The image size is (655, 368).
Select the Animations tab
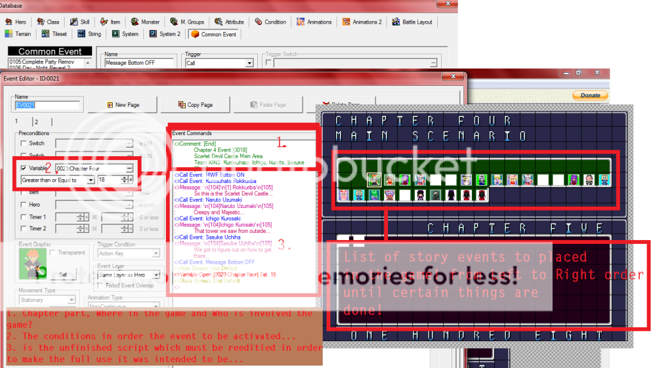(x=314, y=22)
